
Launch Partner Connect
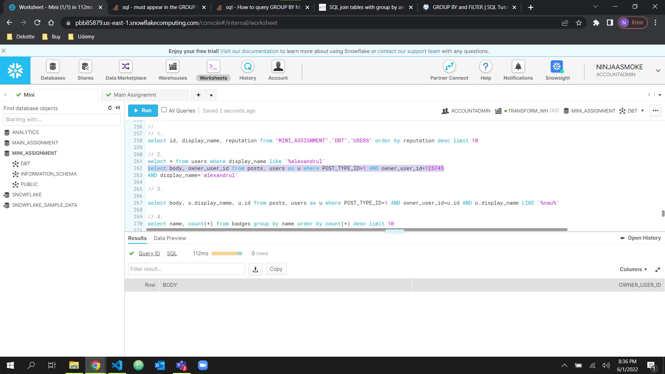449,70
